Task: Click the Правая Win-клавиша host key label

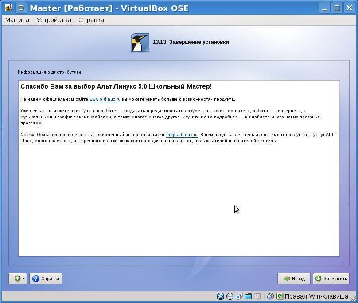Action: 316,296
